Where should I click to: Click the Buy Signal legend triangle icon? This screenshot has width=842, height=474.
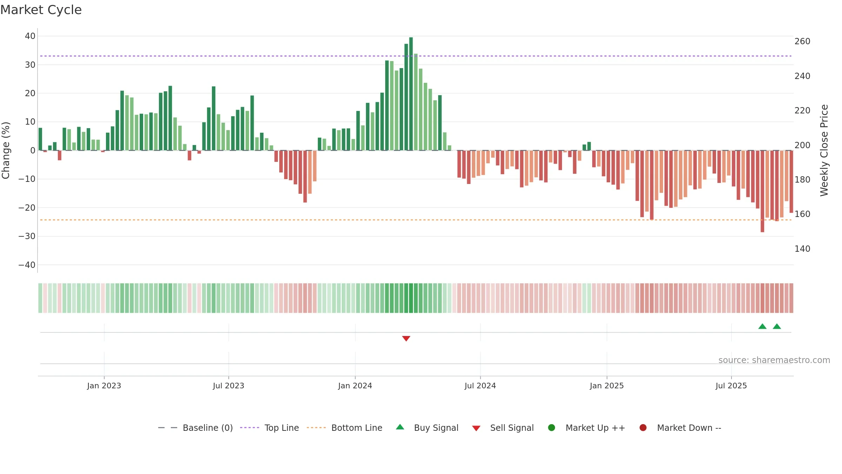coord(400,427)
